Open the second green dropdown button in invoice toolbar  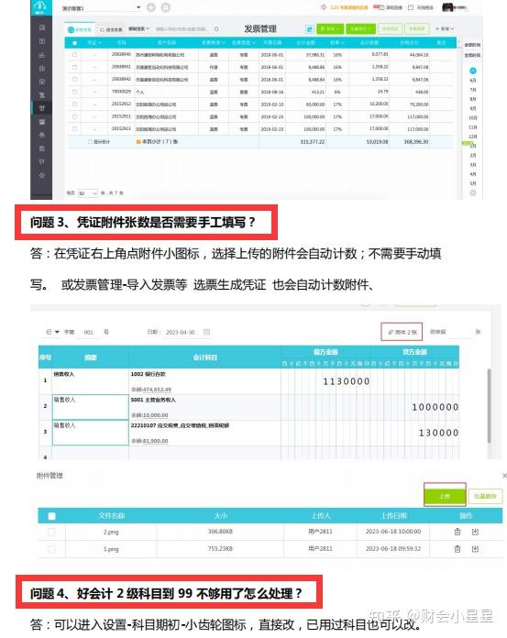361,29
